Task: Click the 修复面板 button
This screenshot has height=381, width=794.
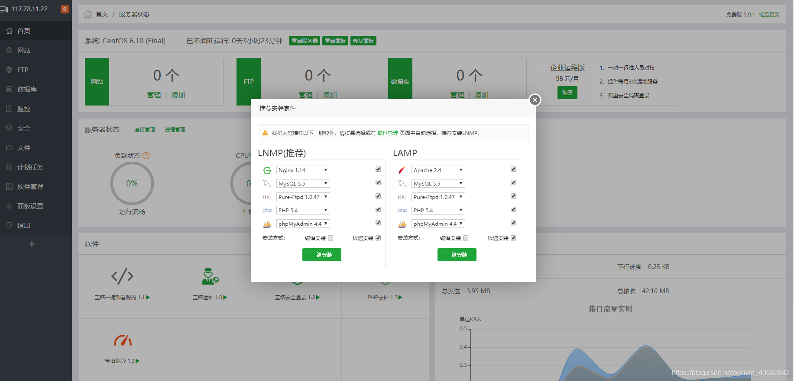Action: pyautogui.click(x=363, y=41)
